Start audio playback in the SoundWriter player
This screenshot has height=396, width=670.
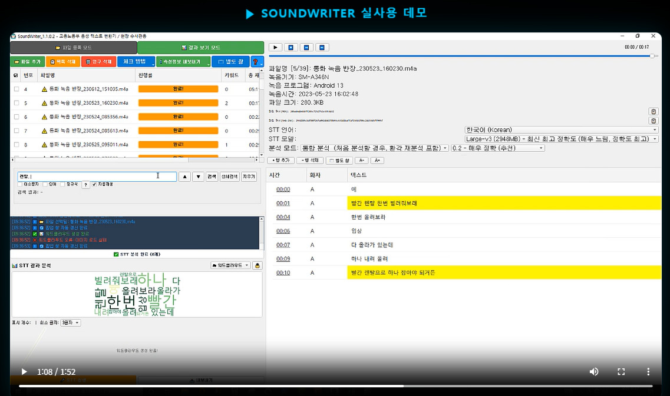click(275, 47)
